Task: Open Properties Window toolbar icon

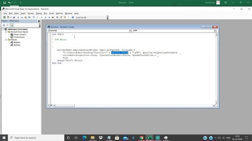Action: 61,17
